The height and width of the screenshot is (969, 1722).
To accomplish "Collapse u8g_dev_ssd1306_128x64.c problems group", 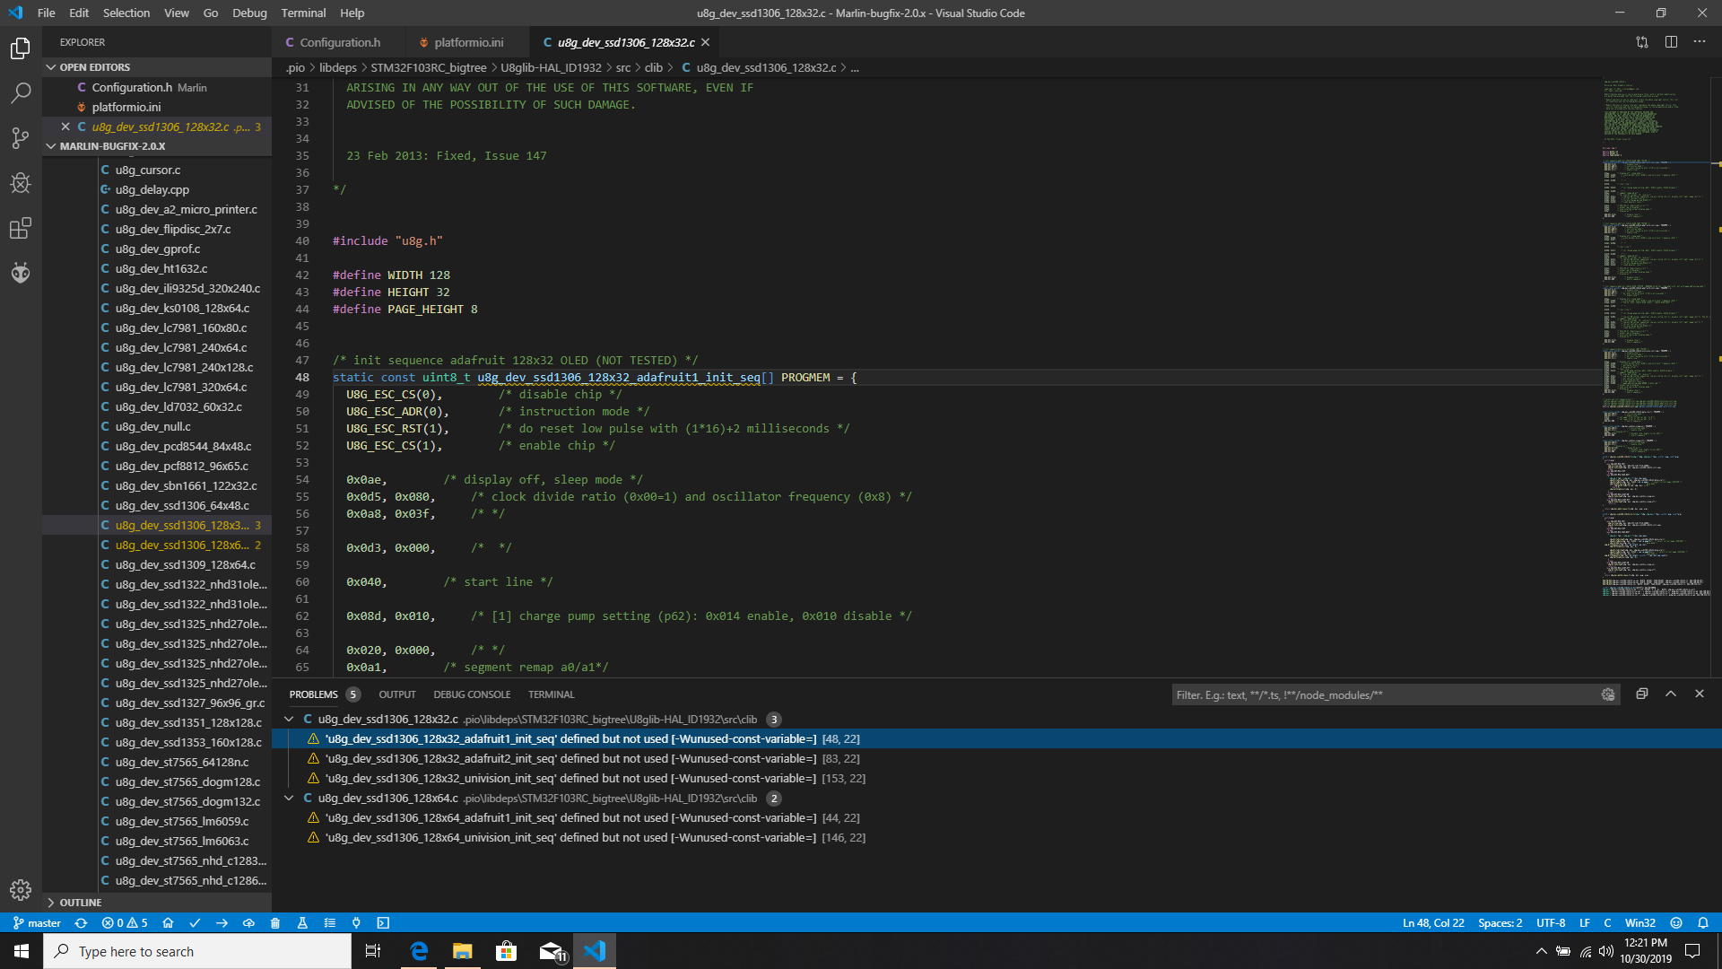I will (289, 798).
